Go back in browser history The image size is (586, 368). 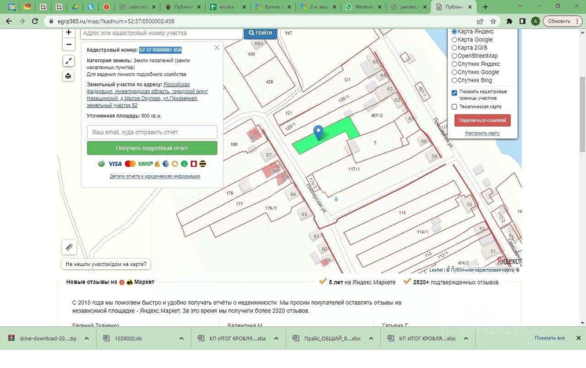(9, 21)
